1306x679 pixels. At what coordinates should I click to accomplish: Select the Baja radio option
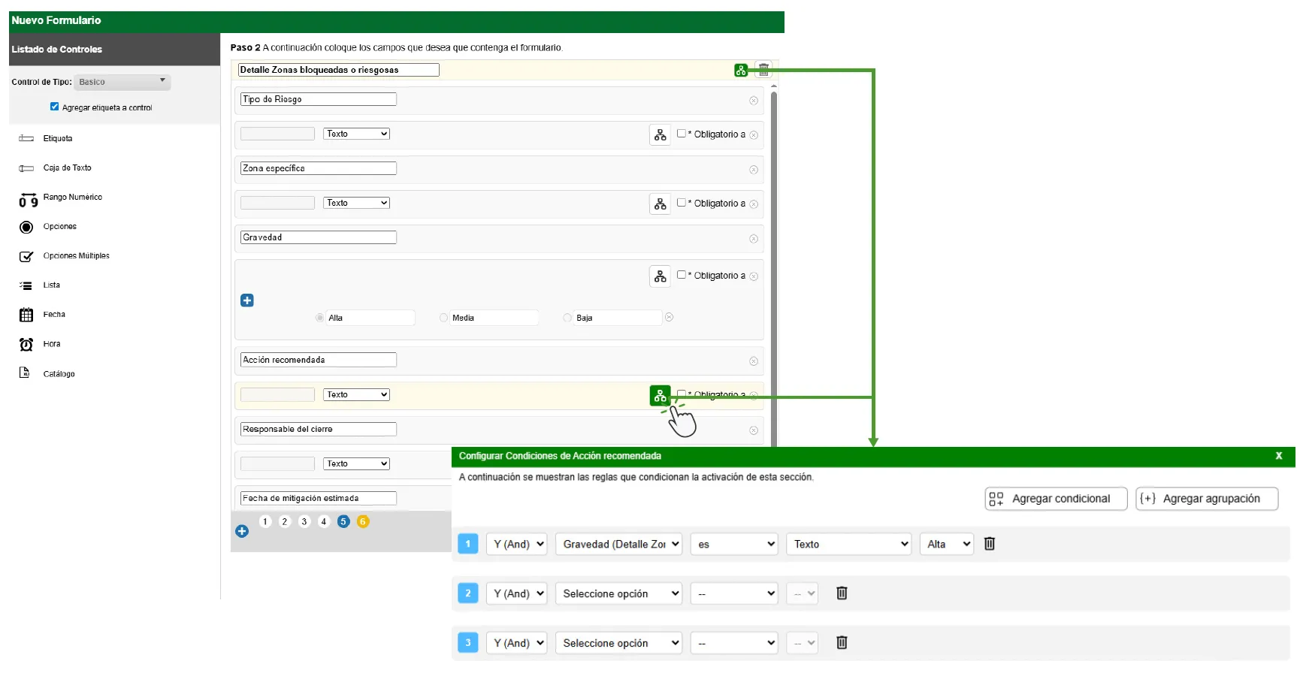tap(567, 318)
